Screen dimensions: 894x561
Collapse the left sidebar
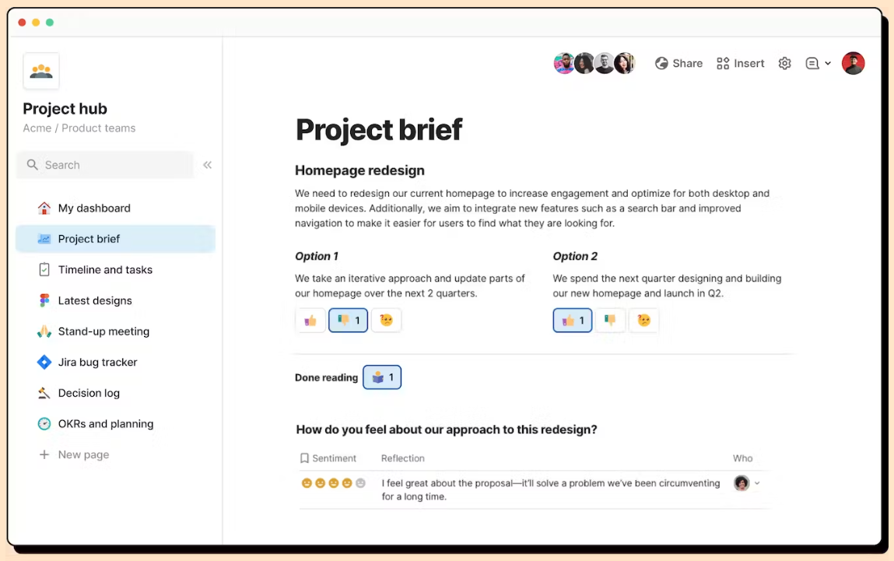209,165
